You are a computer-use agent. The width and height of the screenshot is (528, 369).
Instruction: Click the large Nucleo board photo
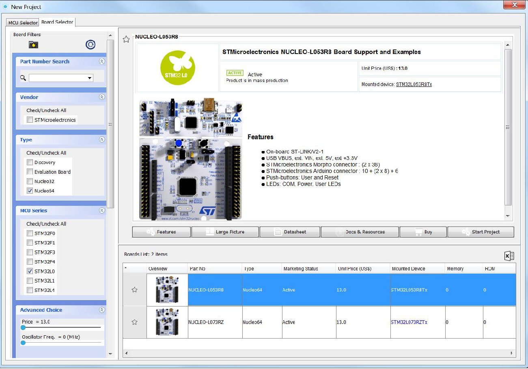point(191,159)
